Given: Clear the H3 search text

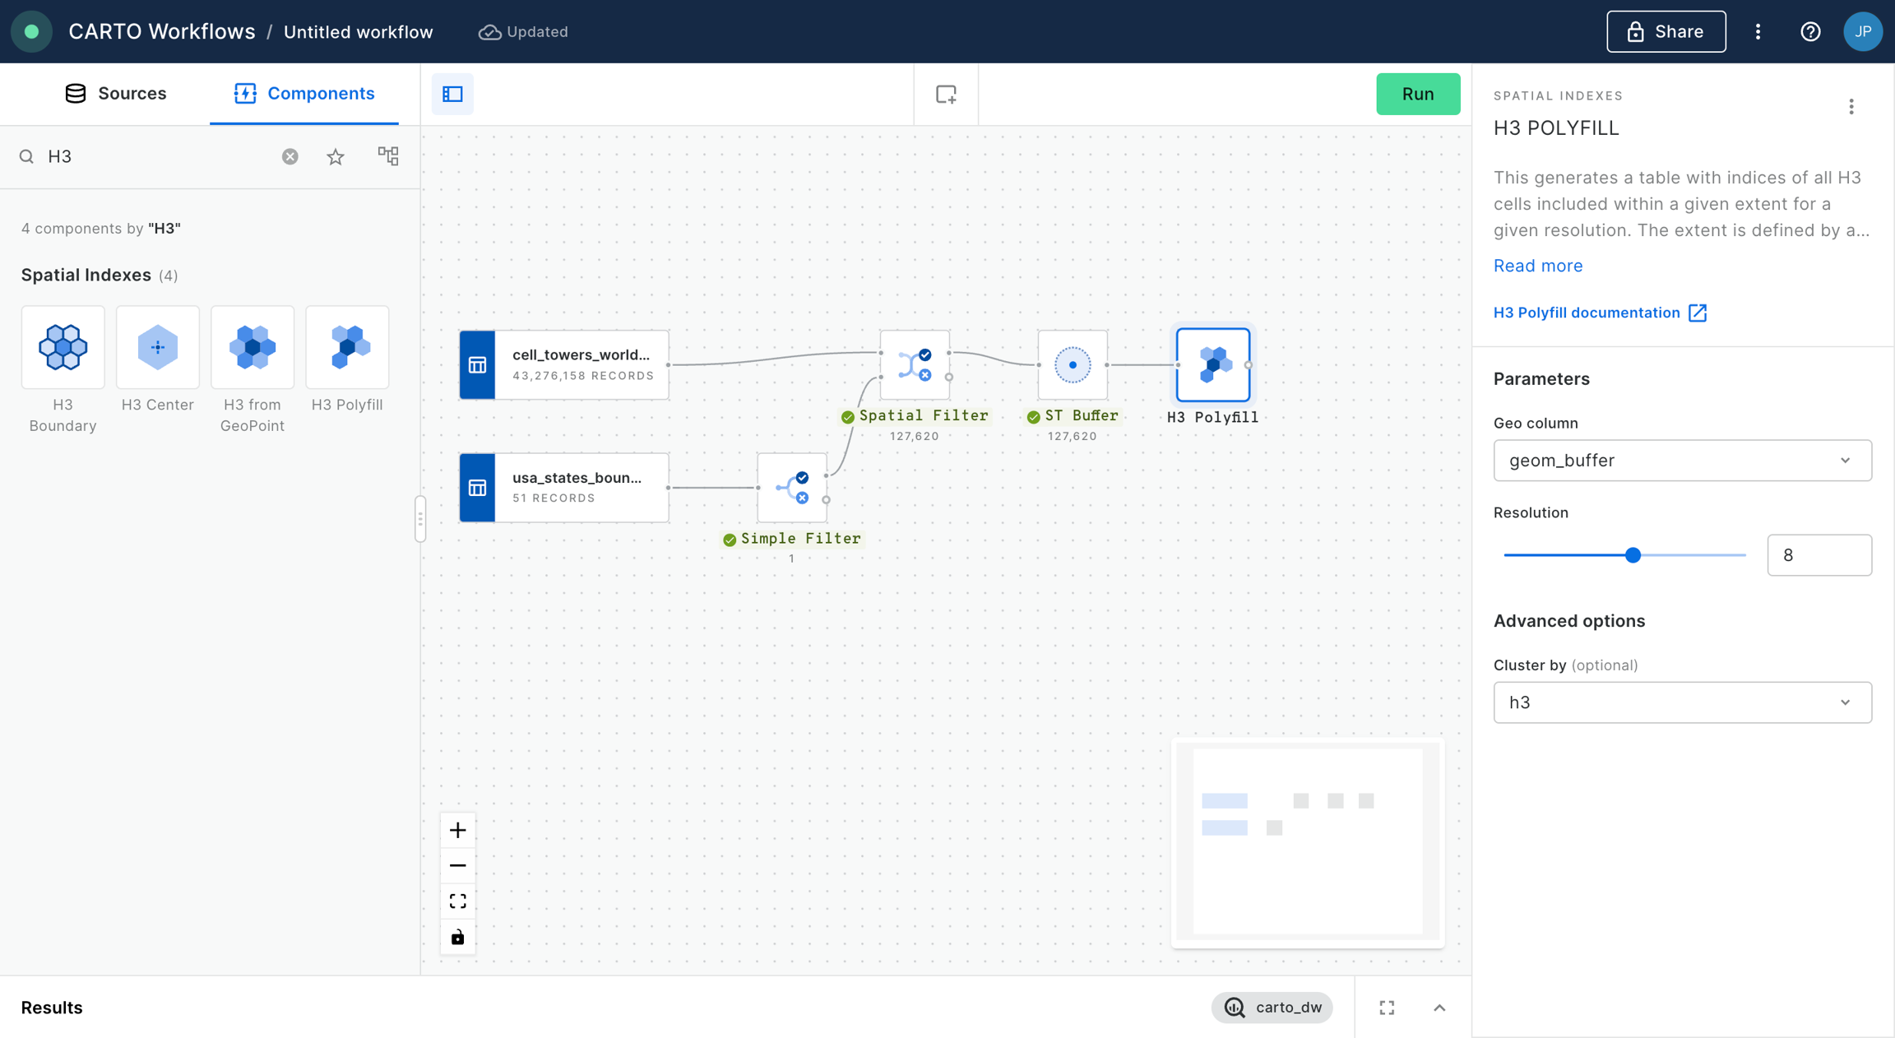Looking at the screenshot, I should click(x=290, y=156).
